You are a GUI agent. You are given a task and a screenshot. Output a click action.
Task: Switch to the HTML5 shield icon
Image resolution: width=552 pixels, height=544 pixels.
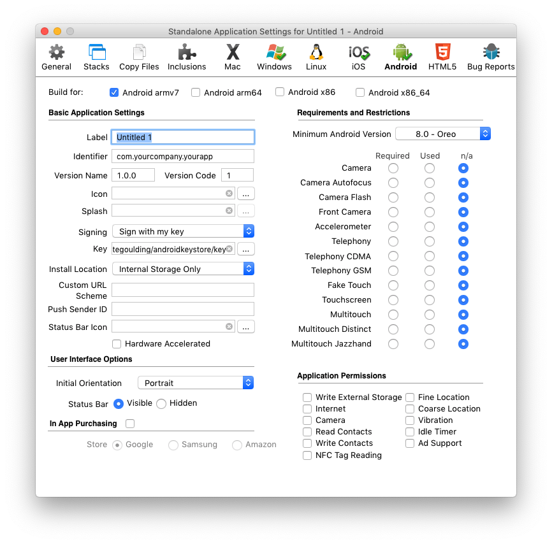tap(442, 52)
